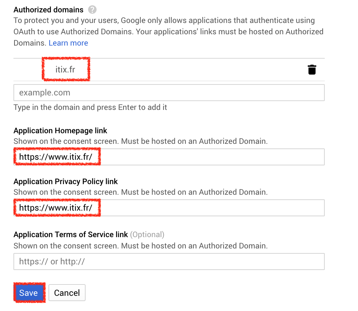Click the Application Homepage link label
This screenshot has height=311, width=358.
tap(60, 131)
